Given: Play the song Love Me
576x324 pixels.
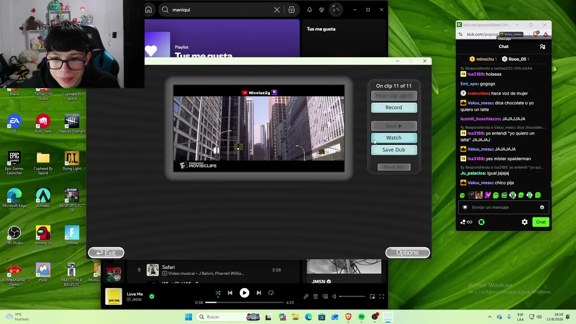Looking at the screenshot, I should point(244,293).
